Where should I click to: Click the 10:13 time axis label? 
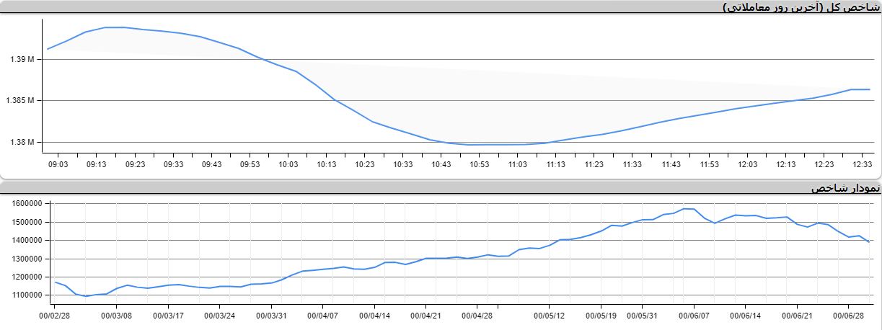coord(326,165)
